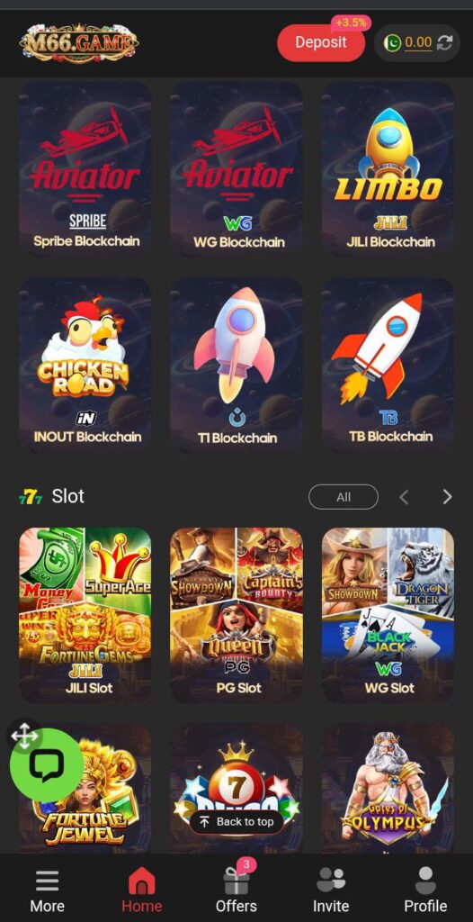Open JILI Blockchain Limbo tile
Viewport: 473px width, 922px height.
point(388,167)
